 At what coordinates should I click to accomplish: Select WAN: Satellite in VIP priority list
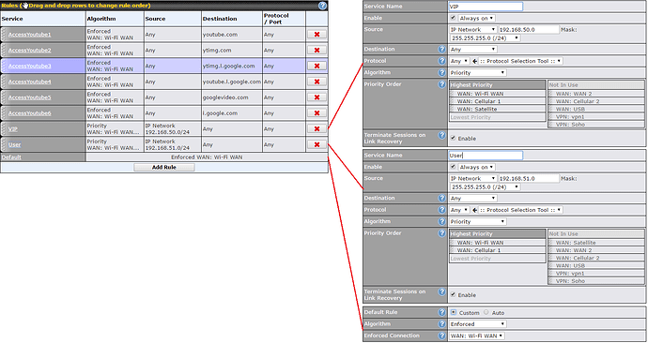pos(498,110)
